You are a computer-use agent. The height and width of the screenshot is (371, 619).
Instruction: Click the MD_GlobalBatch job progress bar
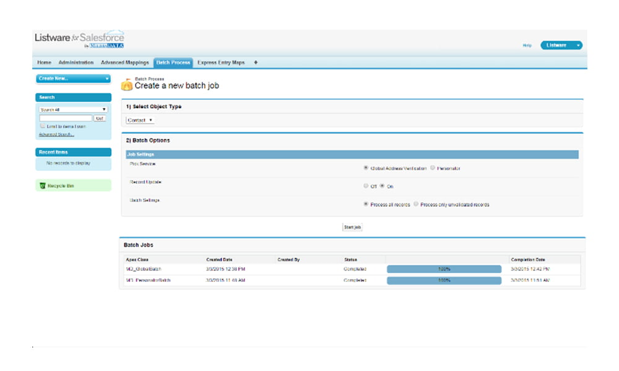[x=444, y=269]
